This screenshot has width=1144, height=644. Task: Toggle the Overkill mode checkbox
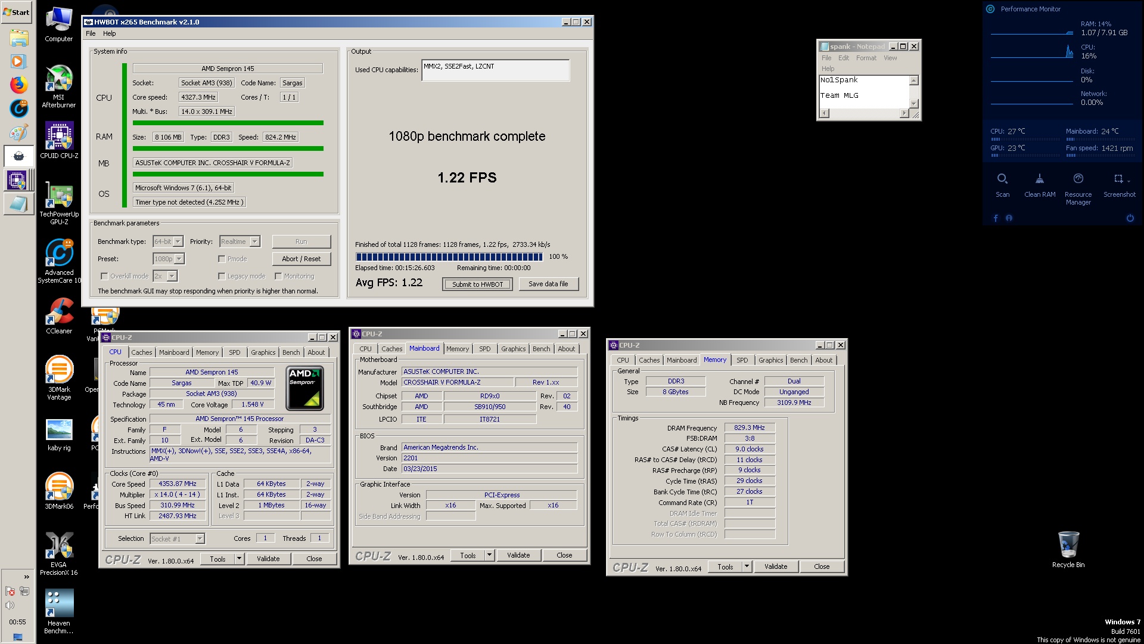coord(104,276)
